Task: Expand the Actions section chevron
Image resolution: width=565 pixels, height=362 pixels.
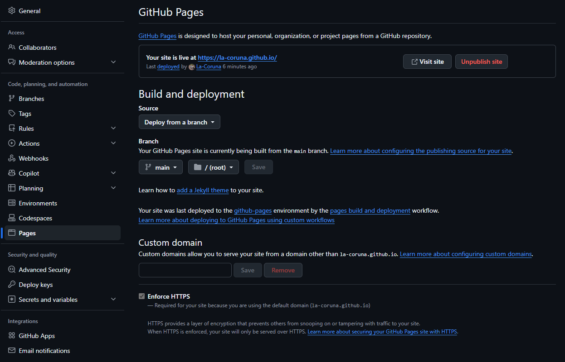Action: pos(113,143)
